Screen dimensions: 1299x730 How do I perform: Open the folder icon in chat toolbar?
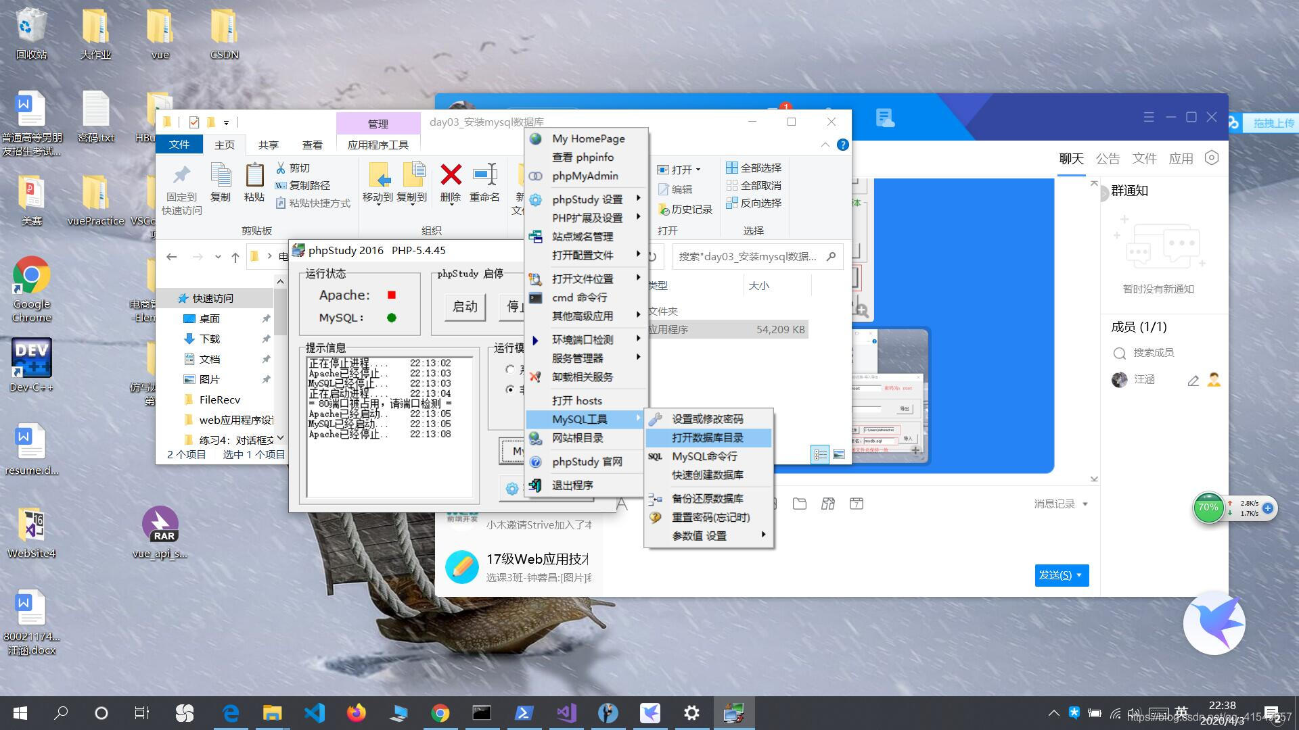click(x=800, y=504)
